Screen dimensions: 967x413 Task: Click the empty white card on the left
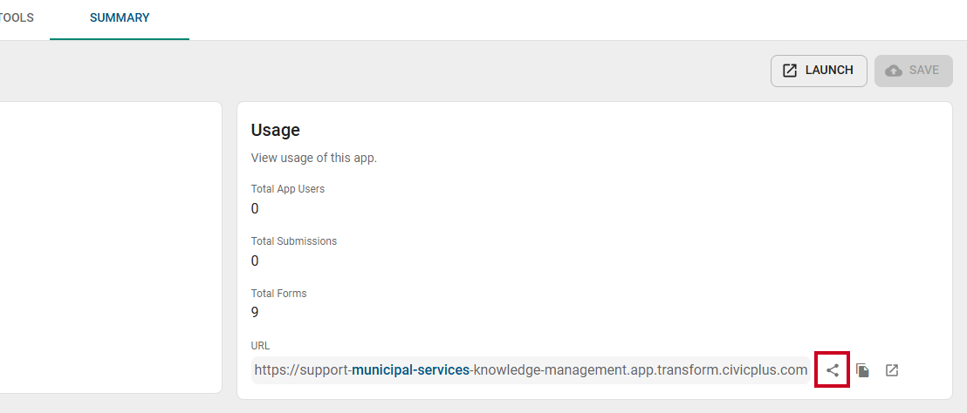tap(110, 247)
